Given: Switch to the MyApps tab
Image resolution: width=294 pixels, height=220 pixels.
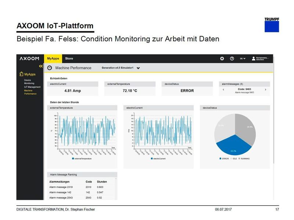Looking at the screenshot, I should pyautogui.click(x=53, y=58).
